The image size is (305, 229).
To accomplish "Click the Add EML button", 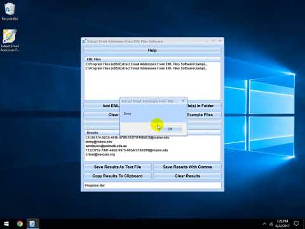I will click(102, 106).
